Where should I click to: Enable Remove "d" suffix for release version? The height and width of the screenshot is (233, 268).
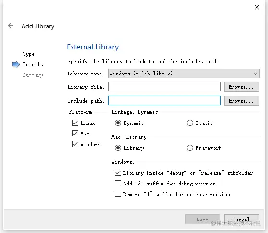(118, 194)
